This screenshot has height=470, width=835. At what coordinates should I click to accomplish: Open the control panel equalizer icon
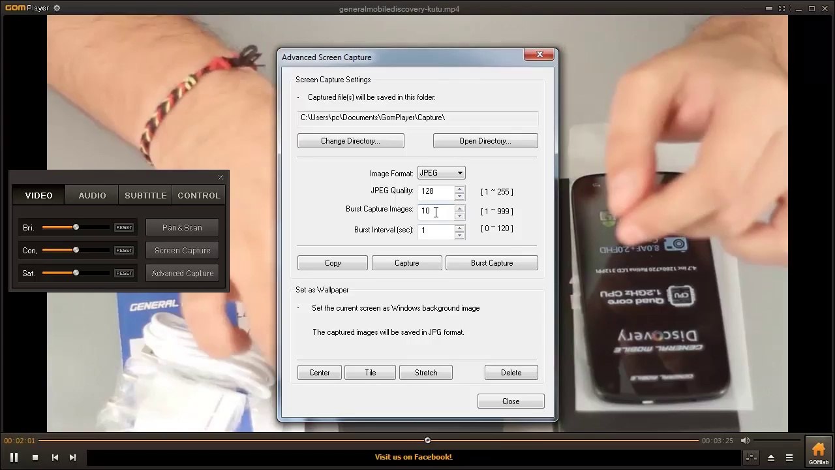pos(751,458)
